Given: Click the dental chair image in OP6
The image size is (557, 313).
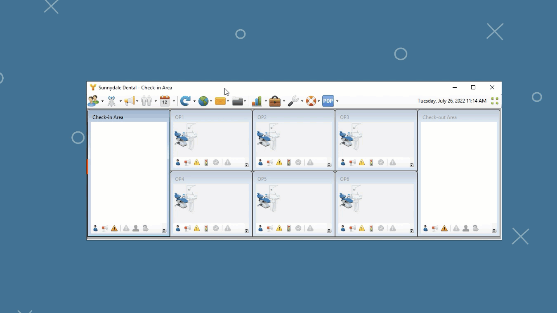Looking at the screenshot, I should [351, 199].
